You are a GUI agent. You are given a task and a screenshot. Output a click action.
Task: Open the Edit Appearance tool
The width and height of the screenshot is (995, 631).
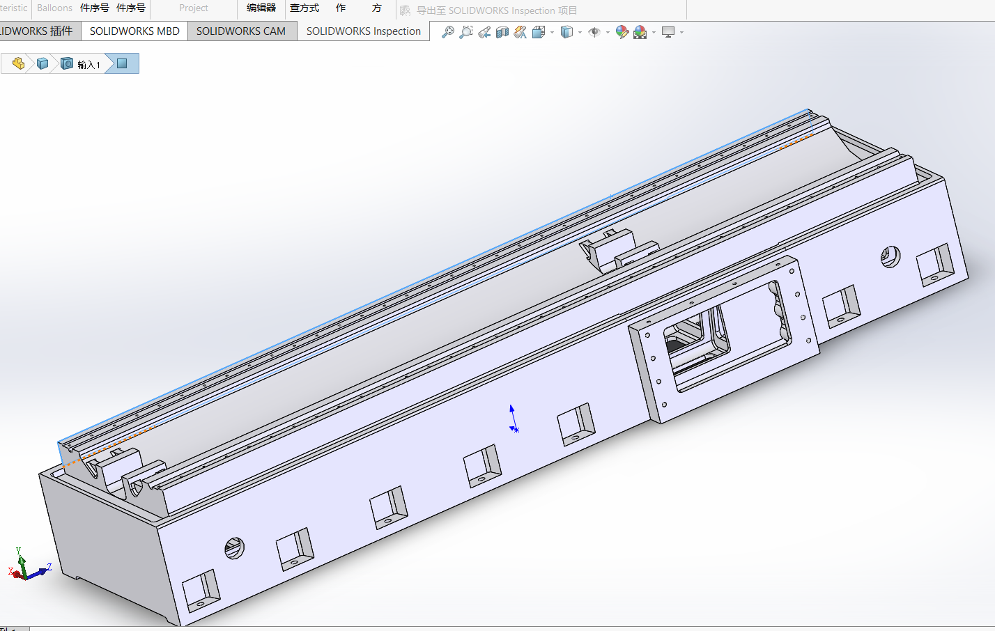point(622,32)
